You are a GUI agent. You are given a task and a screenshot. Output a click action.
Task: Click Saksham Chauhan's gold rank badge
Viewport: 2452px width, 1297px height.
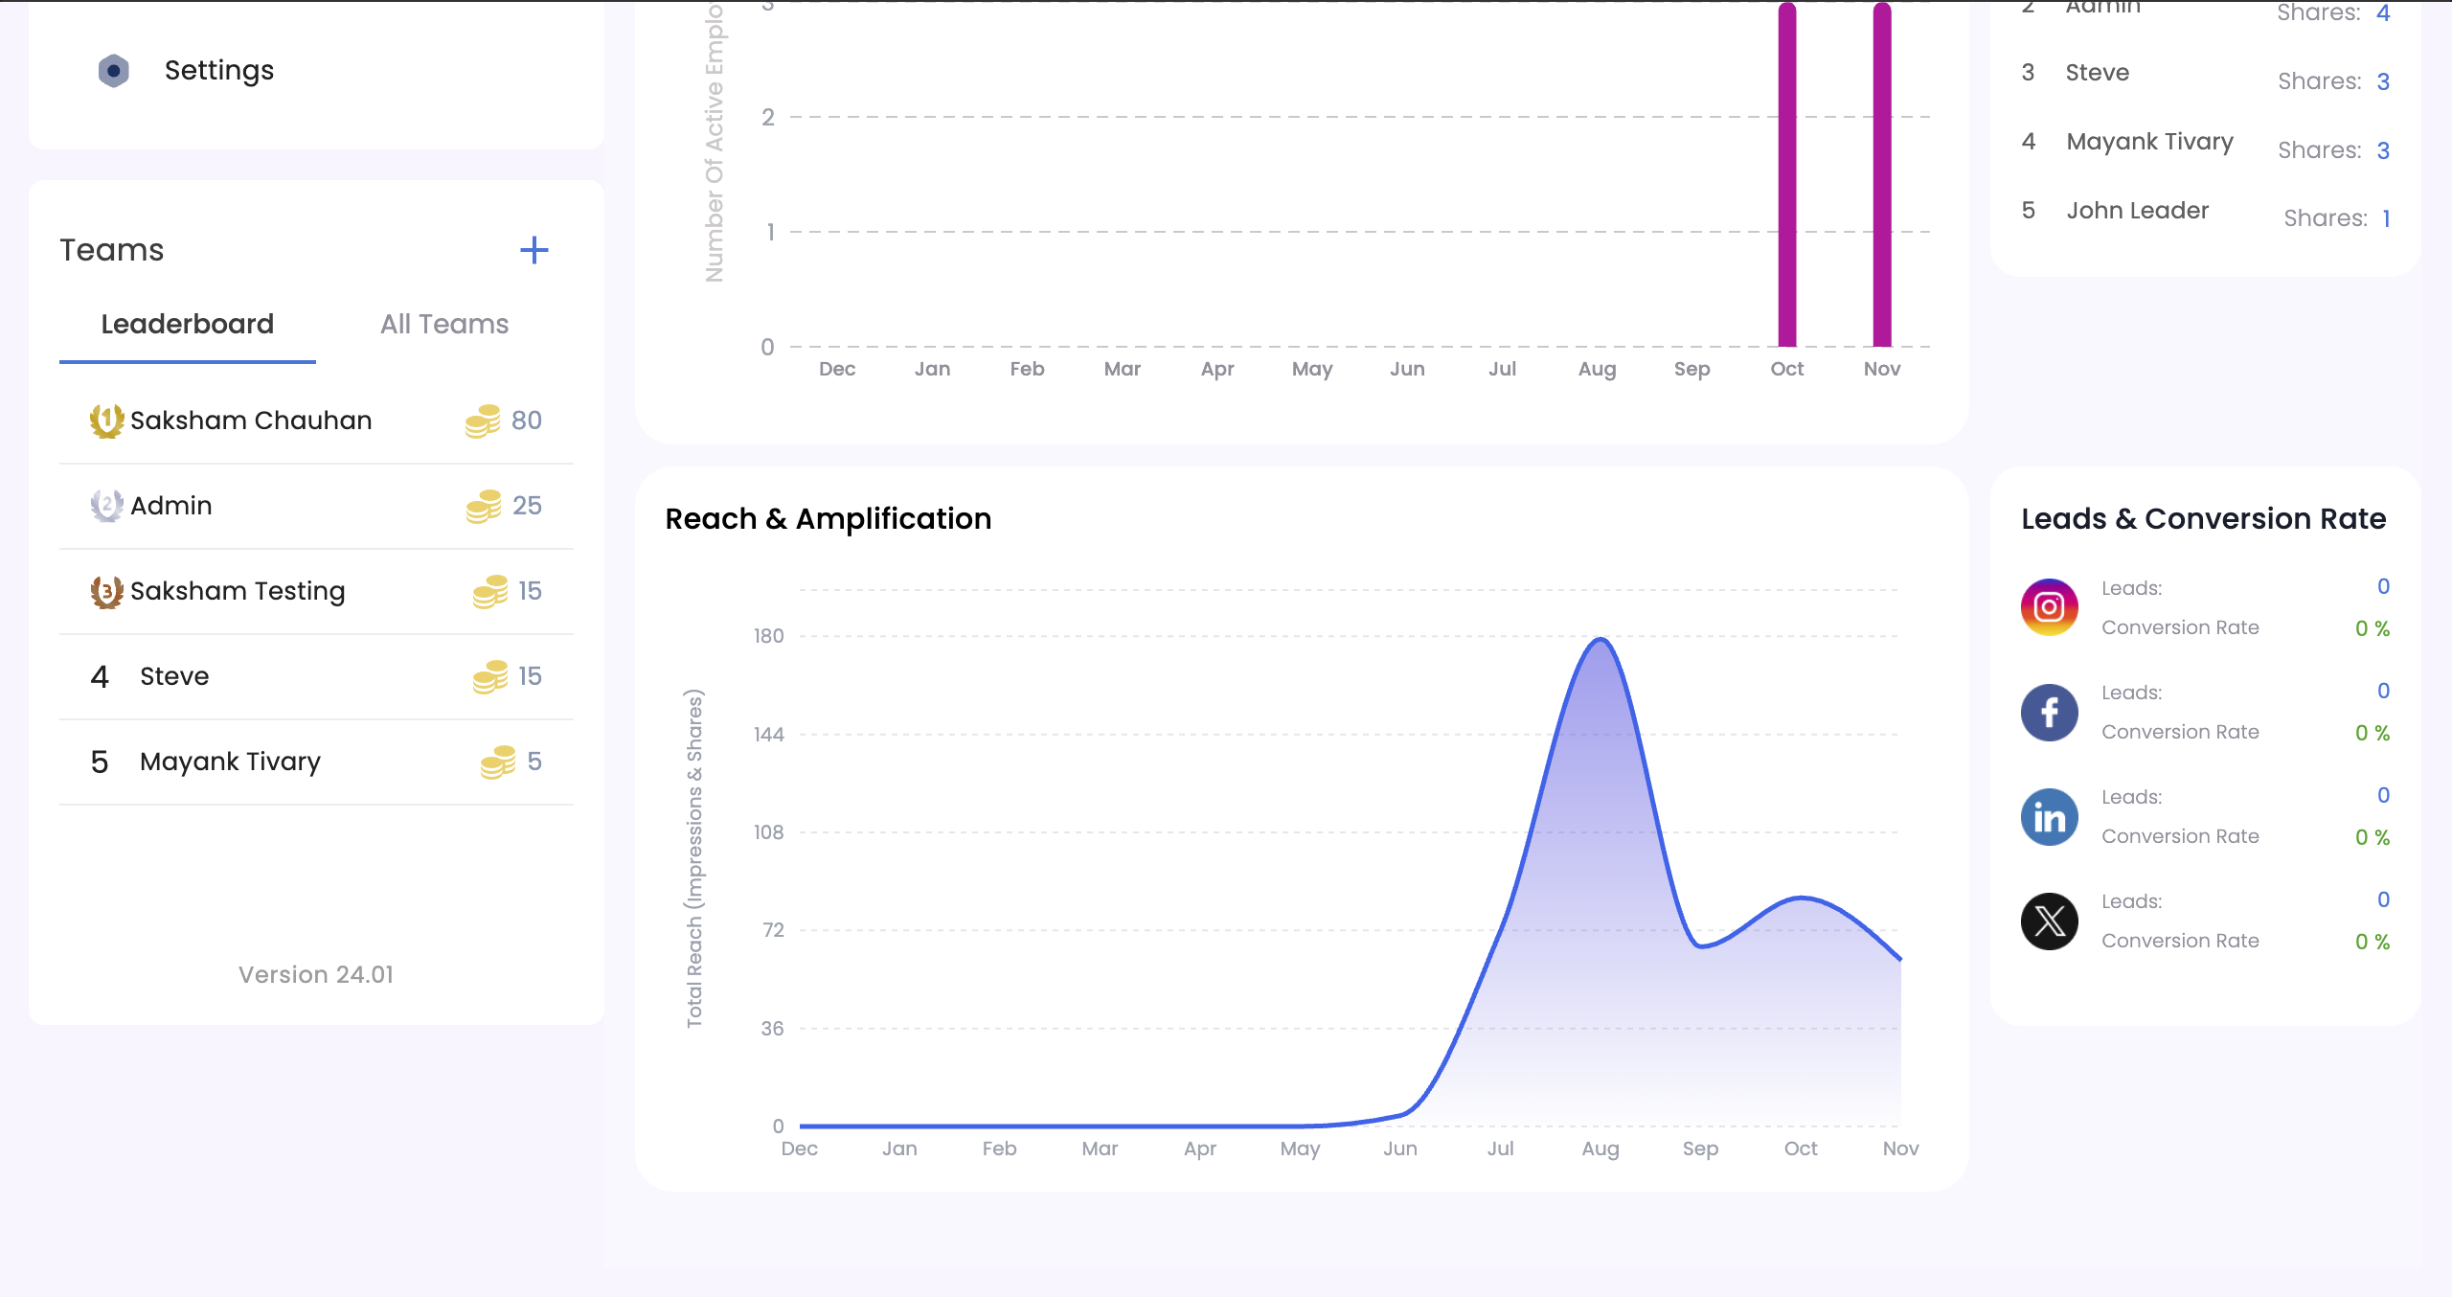(x=106, y=421)
